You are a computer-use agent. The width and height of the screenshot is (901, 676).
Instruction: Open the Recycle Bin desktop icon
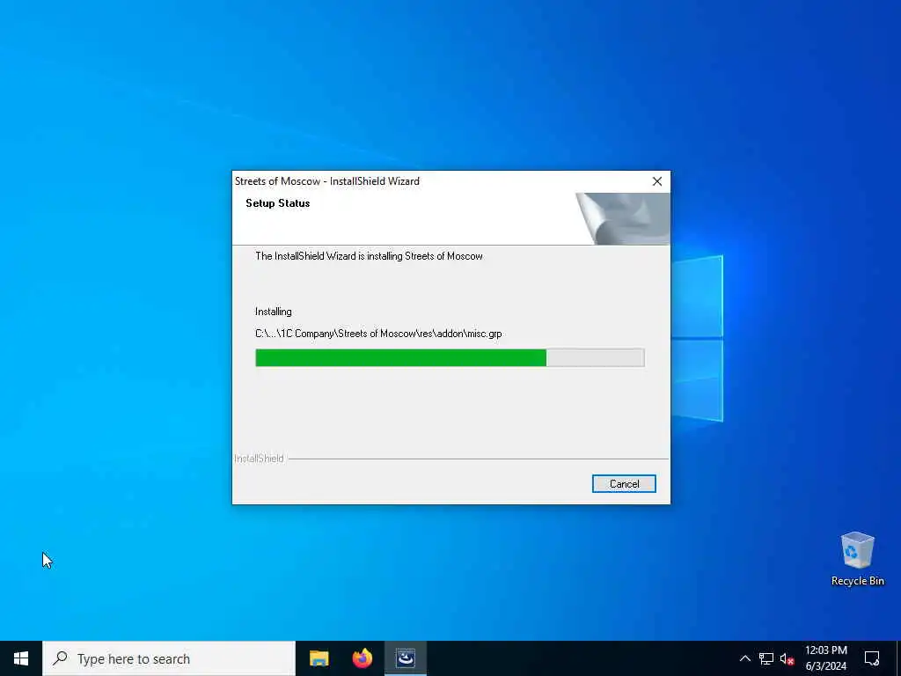coord(857,559)
